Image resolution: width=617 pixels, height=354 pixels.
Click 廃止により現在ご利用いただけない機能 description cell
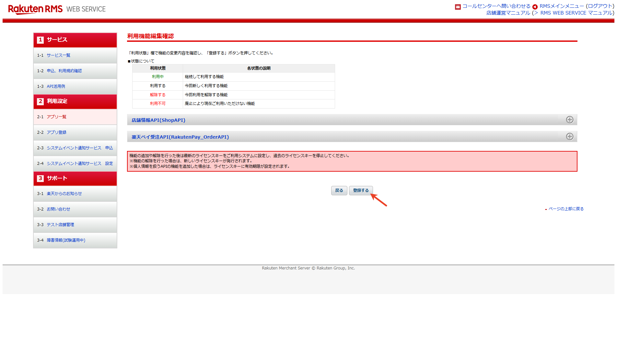pos(259,104)
